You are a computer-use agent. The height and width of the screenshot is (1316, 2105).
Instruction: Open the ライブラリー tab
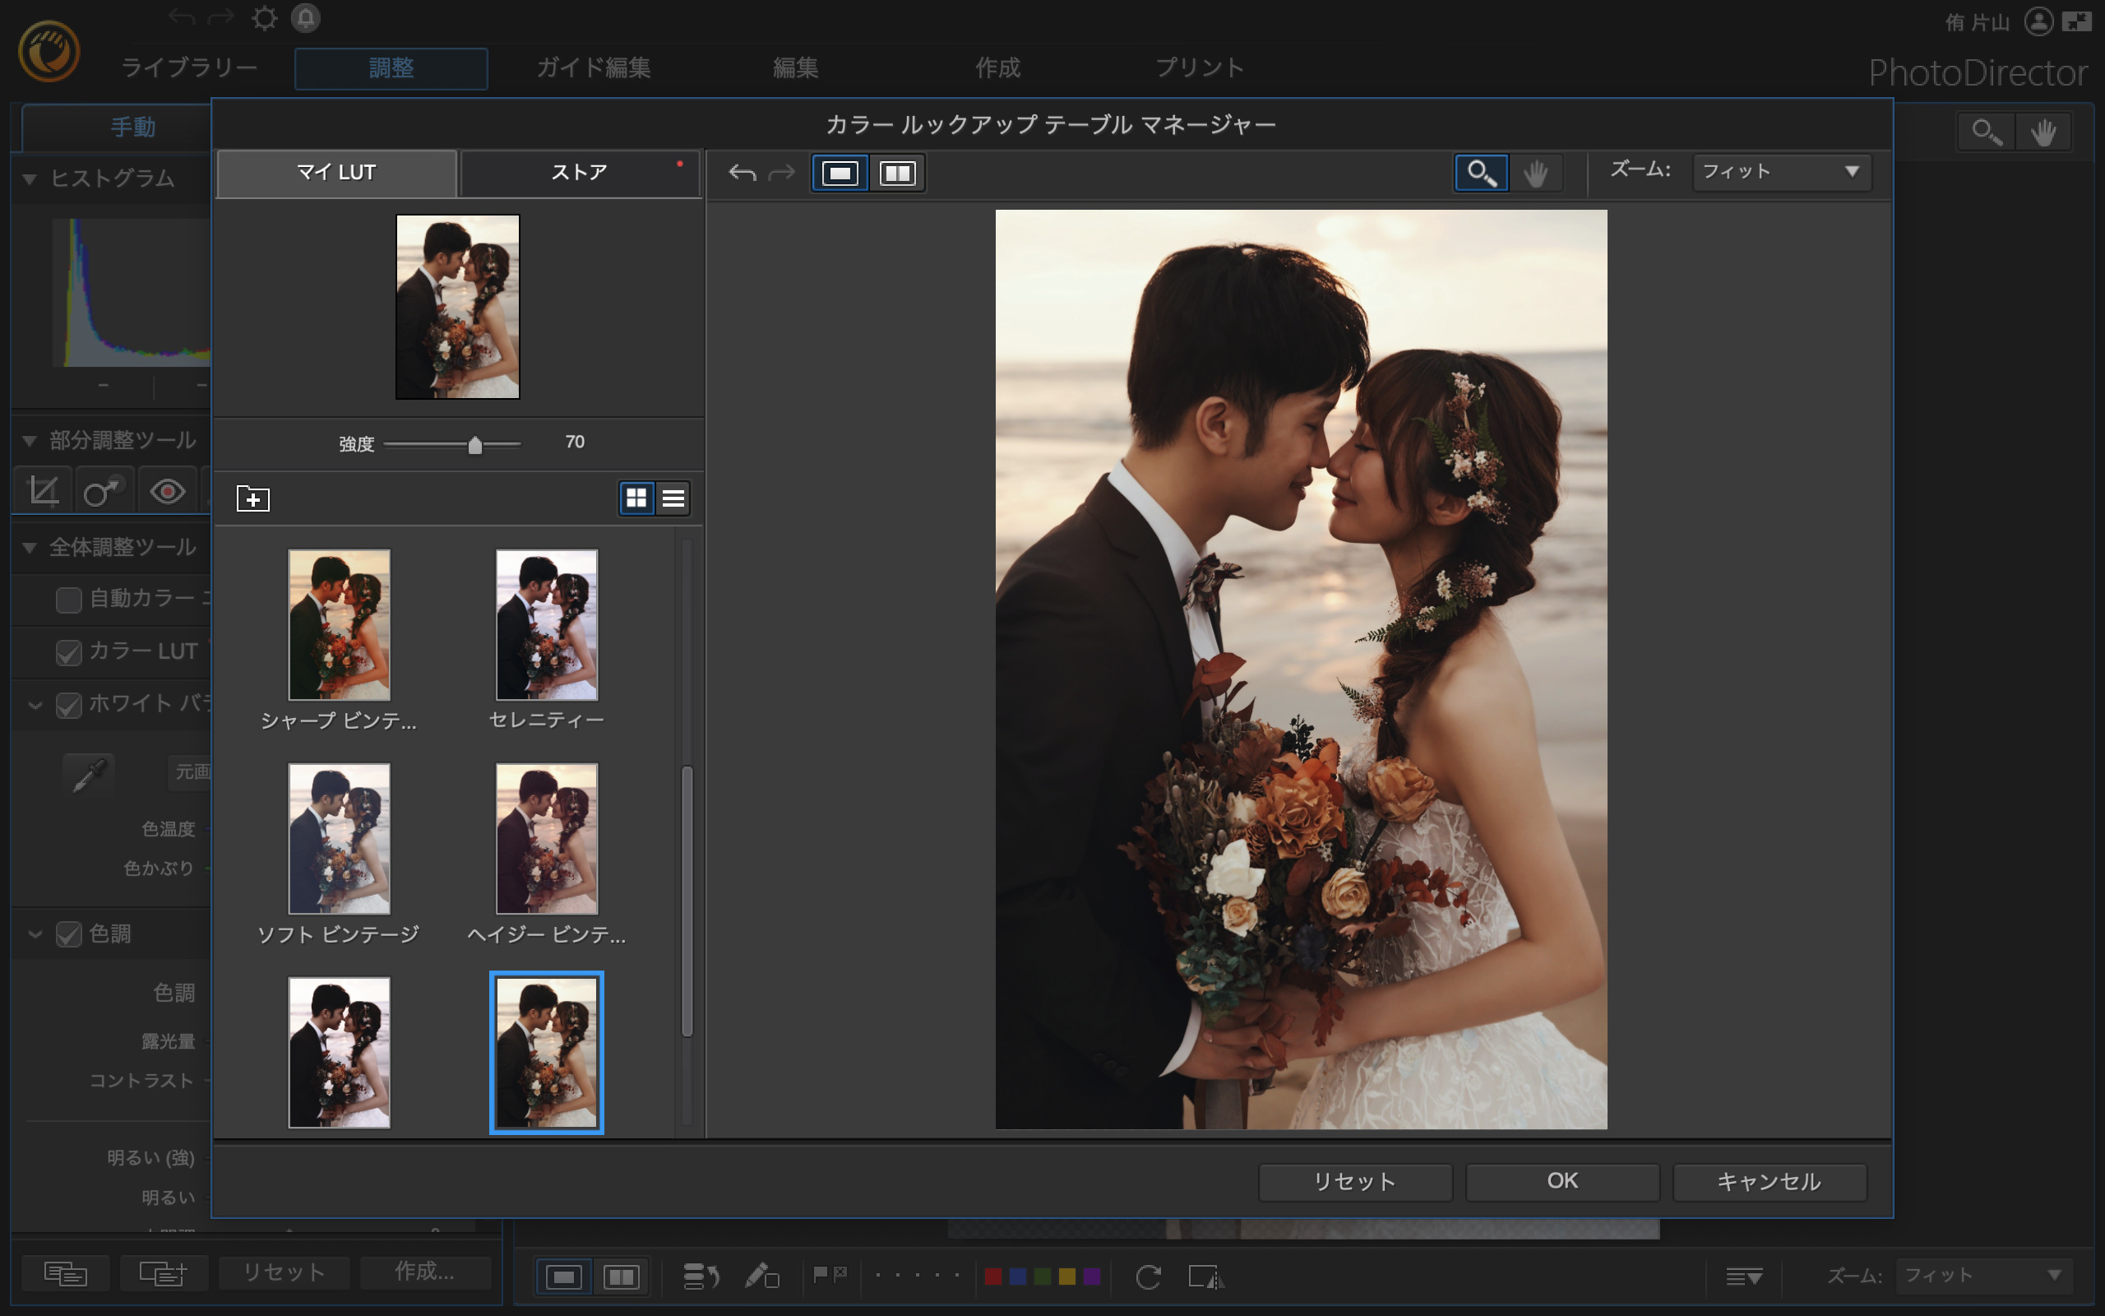(189, 68)
